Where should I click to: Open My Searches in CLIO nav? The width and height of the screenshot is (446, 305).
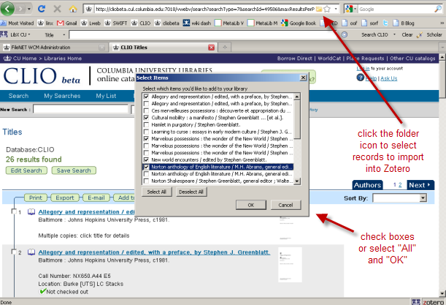(62, 96)
